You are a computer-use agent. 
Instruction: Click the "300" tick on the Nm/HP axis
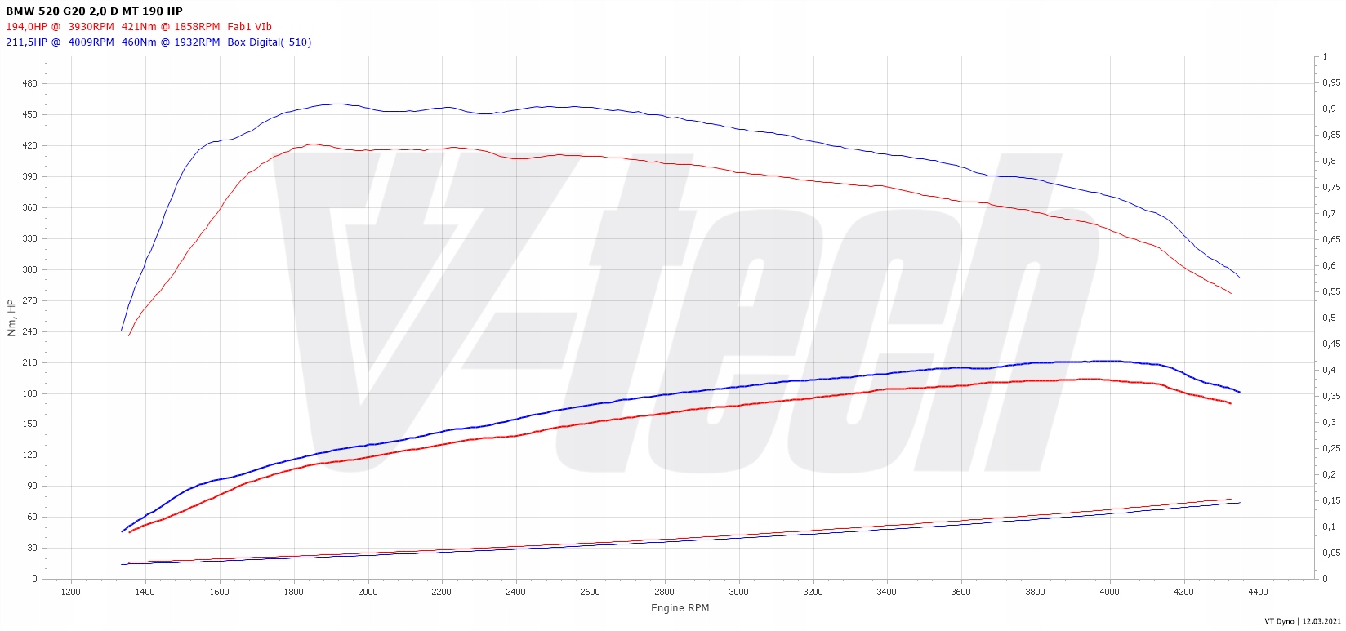tap(30, 269)
